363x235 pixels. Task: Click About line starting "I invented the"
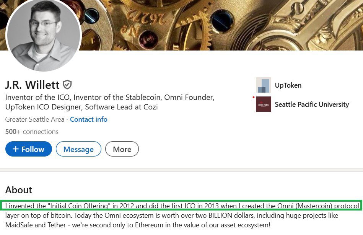182,206
